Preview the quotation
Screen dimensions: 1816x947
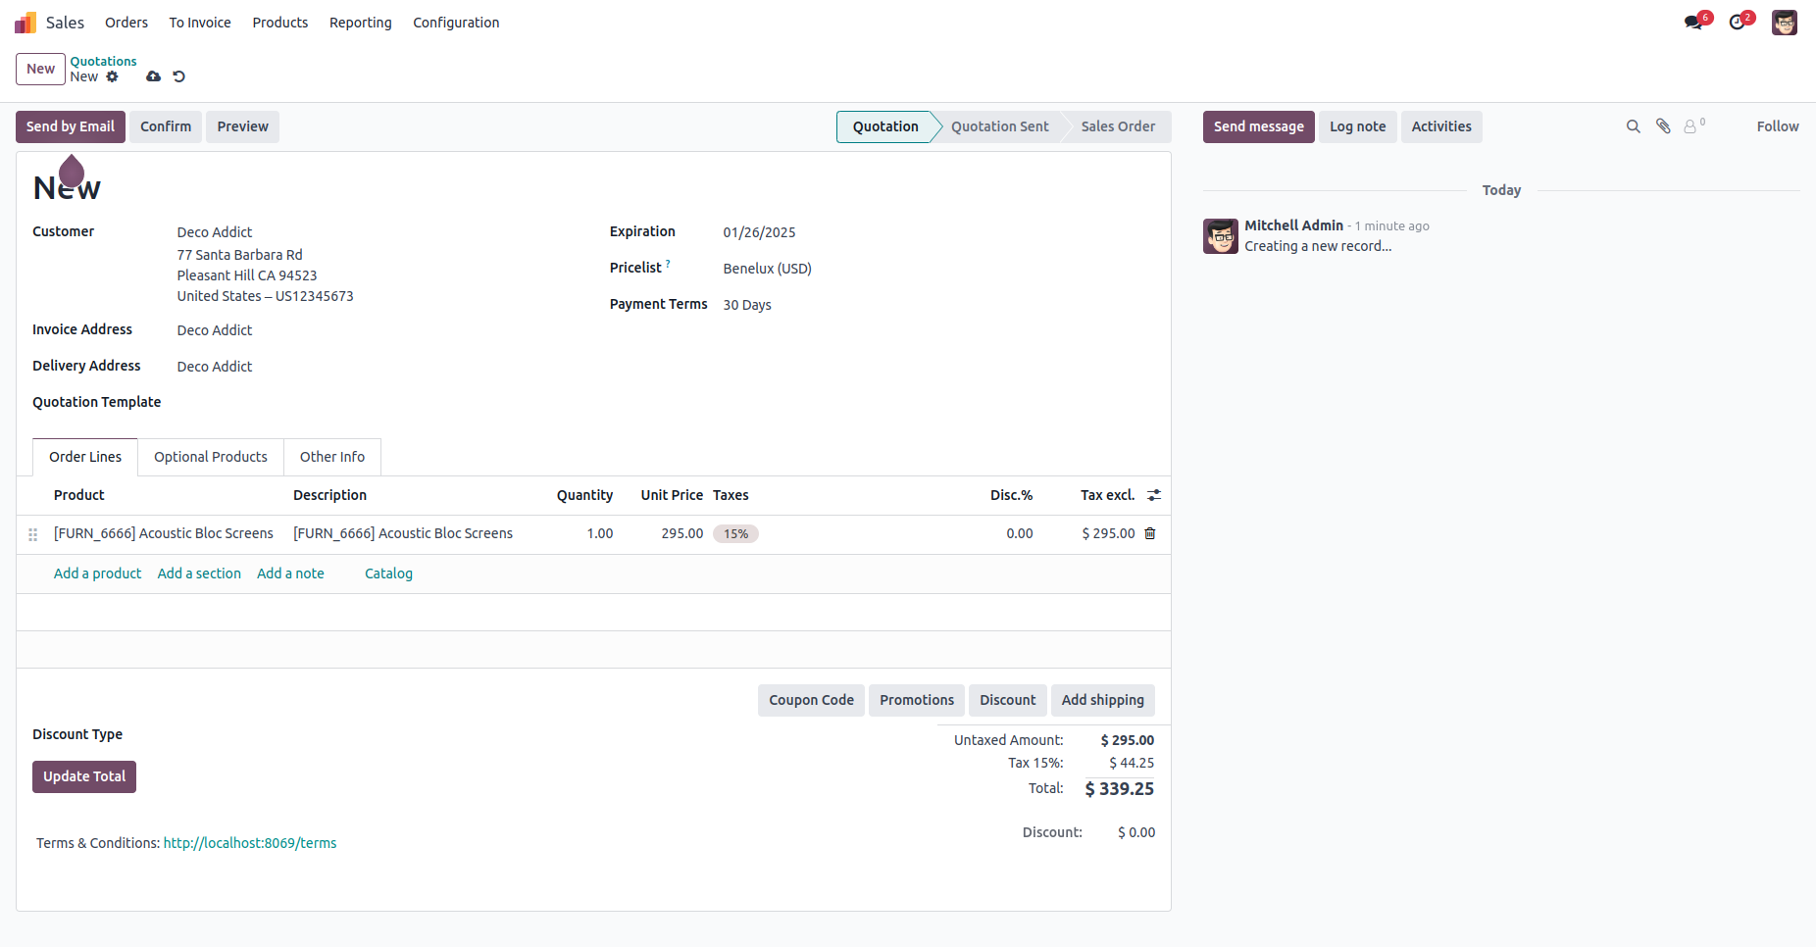242,126
